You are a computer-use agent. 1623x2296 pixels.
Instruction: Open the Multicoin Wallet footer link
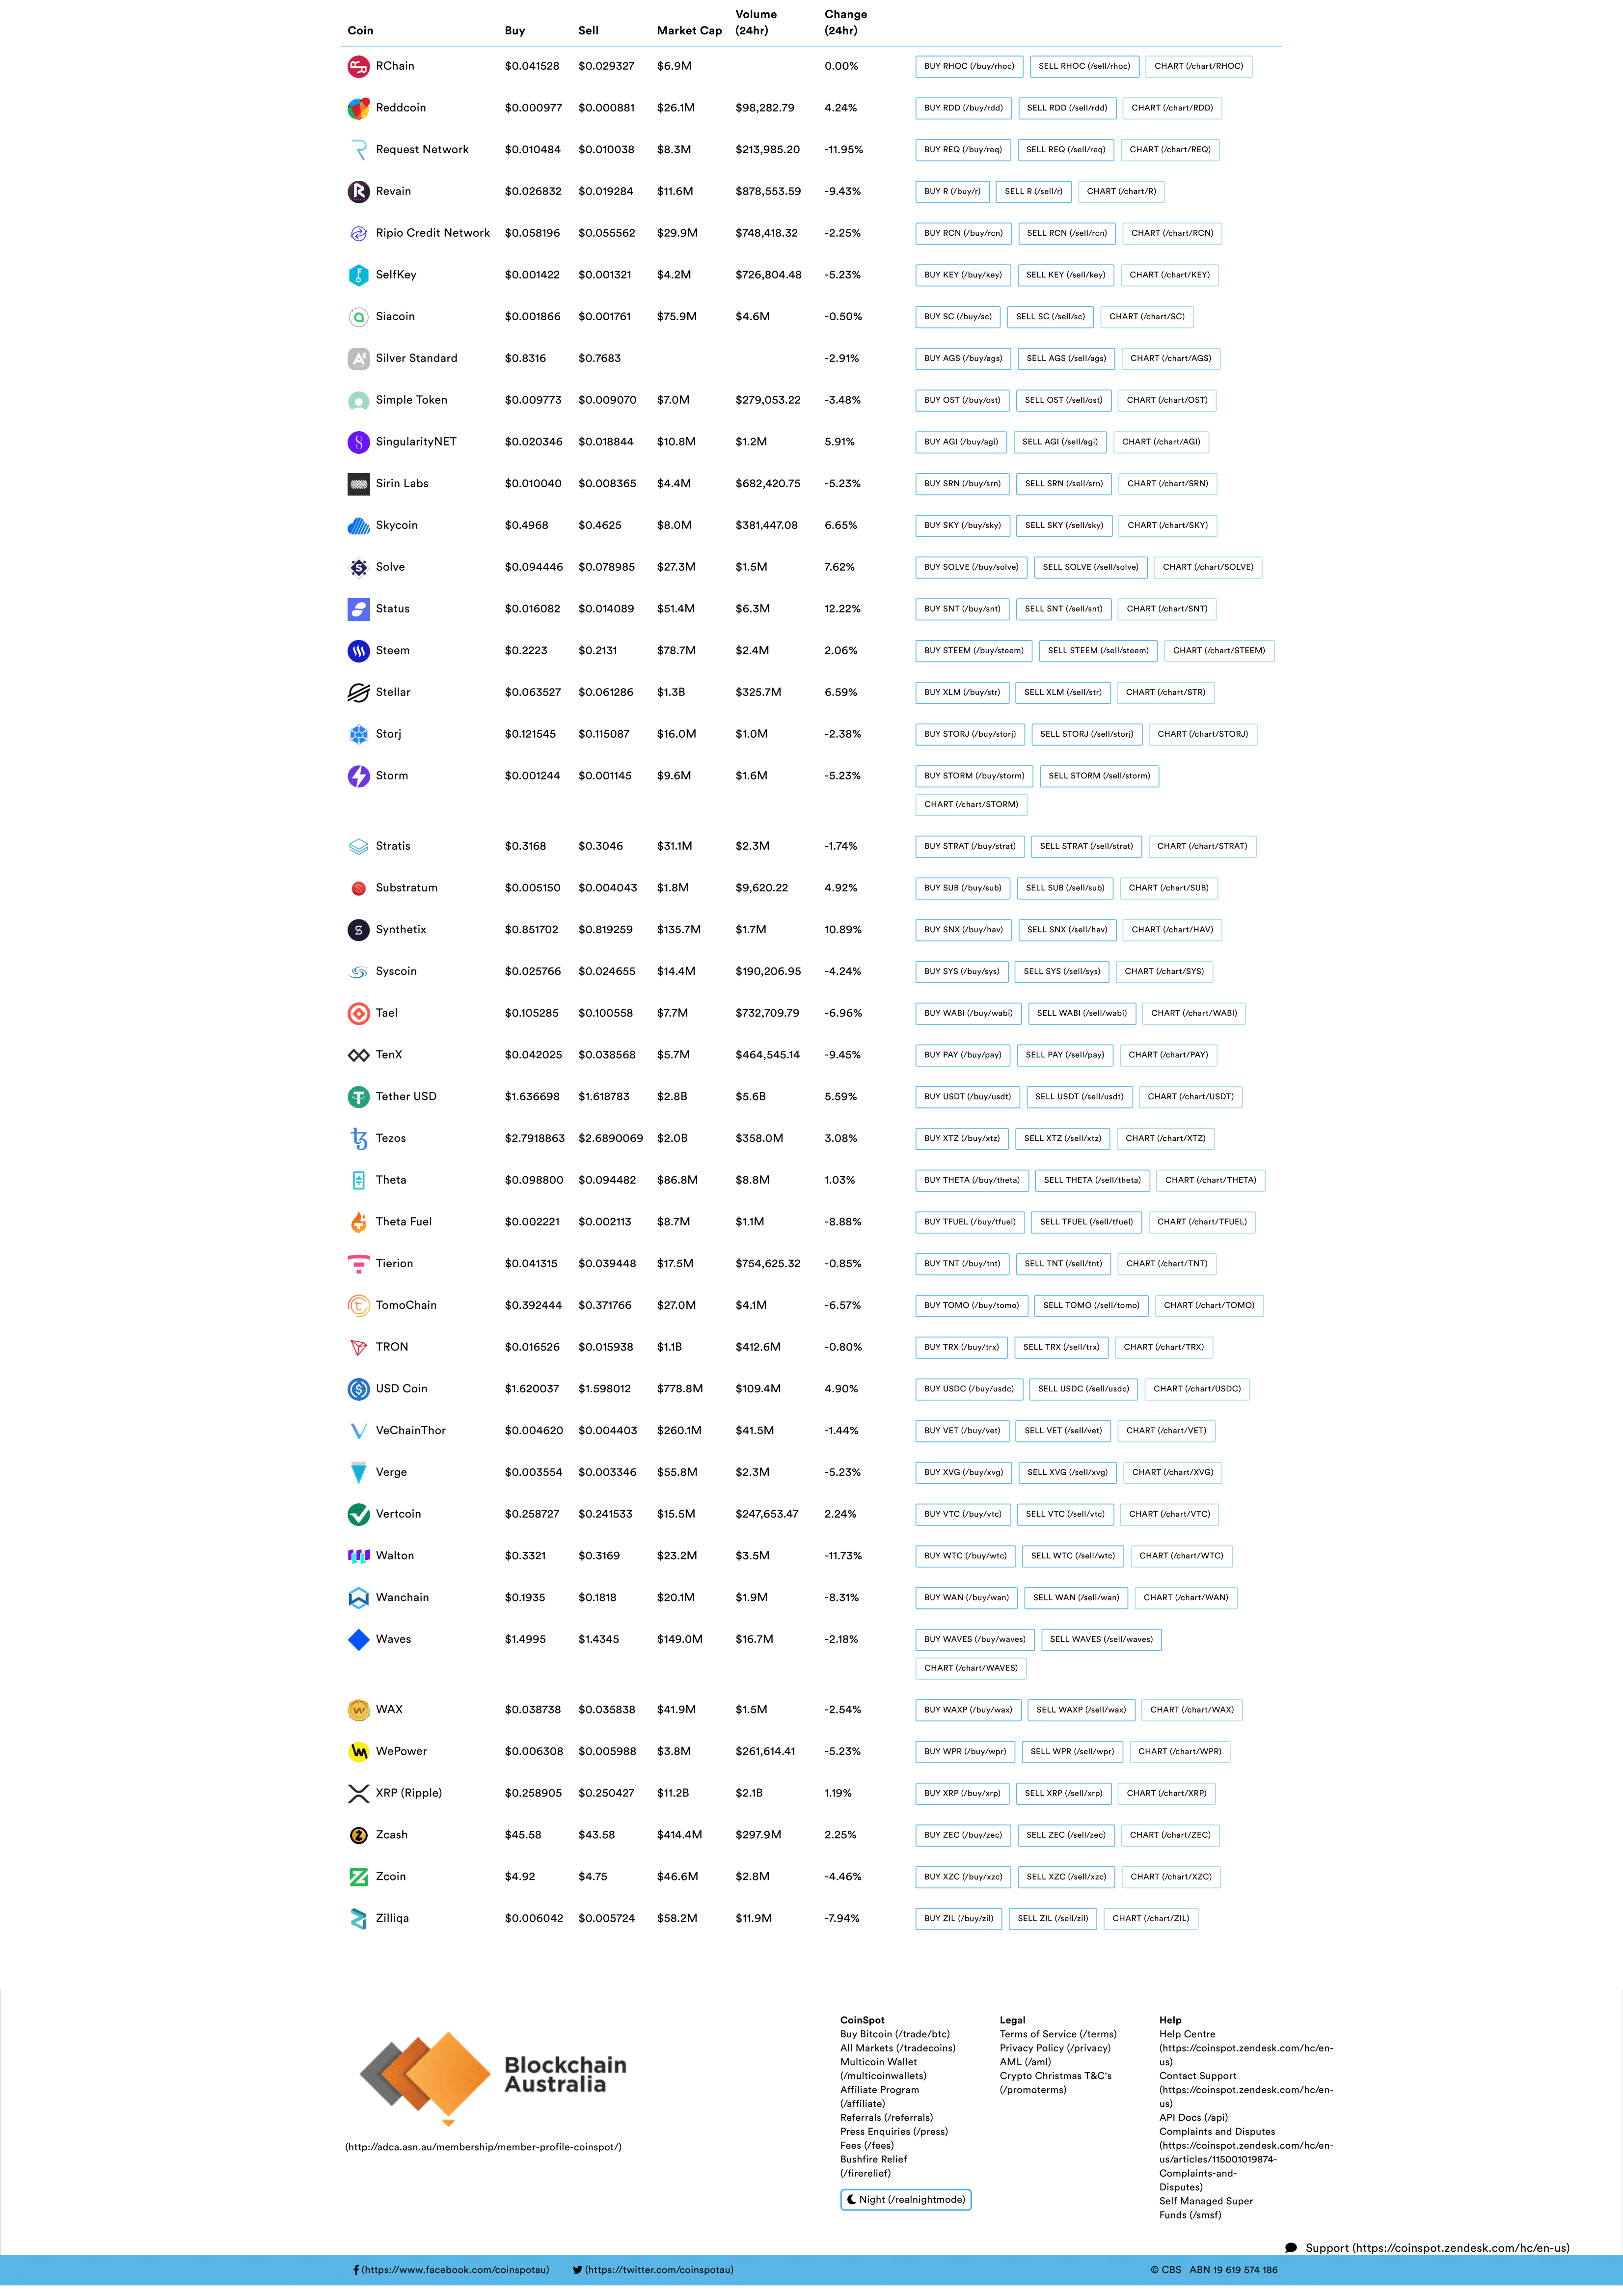[884, 2070]
